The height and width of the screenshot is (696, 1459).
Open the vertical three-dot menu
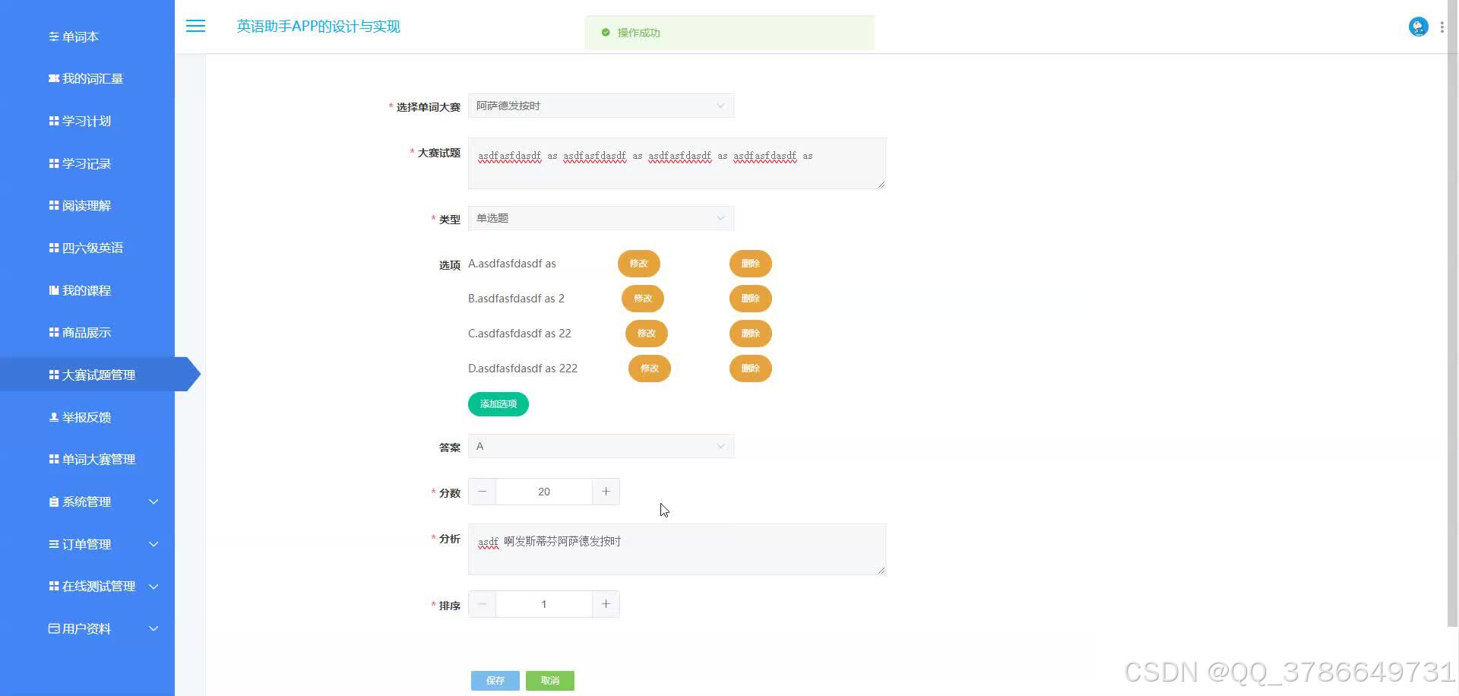1442,27
